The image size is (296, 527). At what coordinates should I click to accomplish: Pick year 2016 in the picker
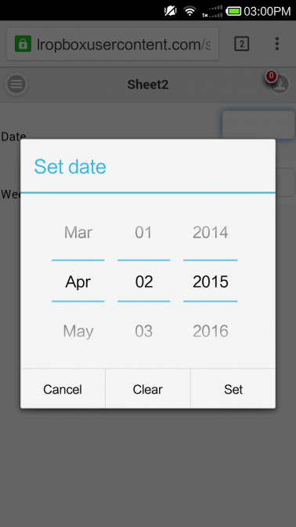tap(211, 332)
